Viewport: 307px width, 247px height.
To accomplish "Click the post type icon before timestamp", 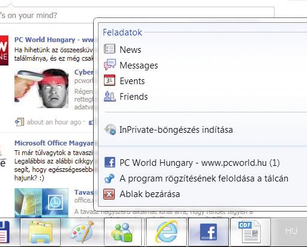I will (19, 122).
